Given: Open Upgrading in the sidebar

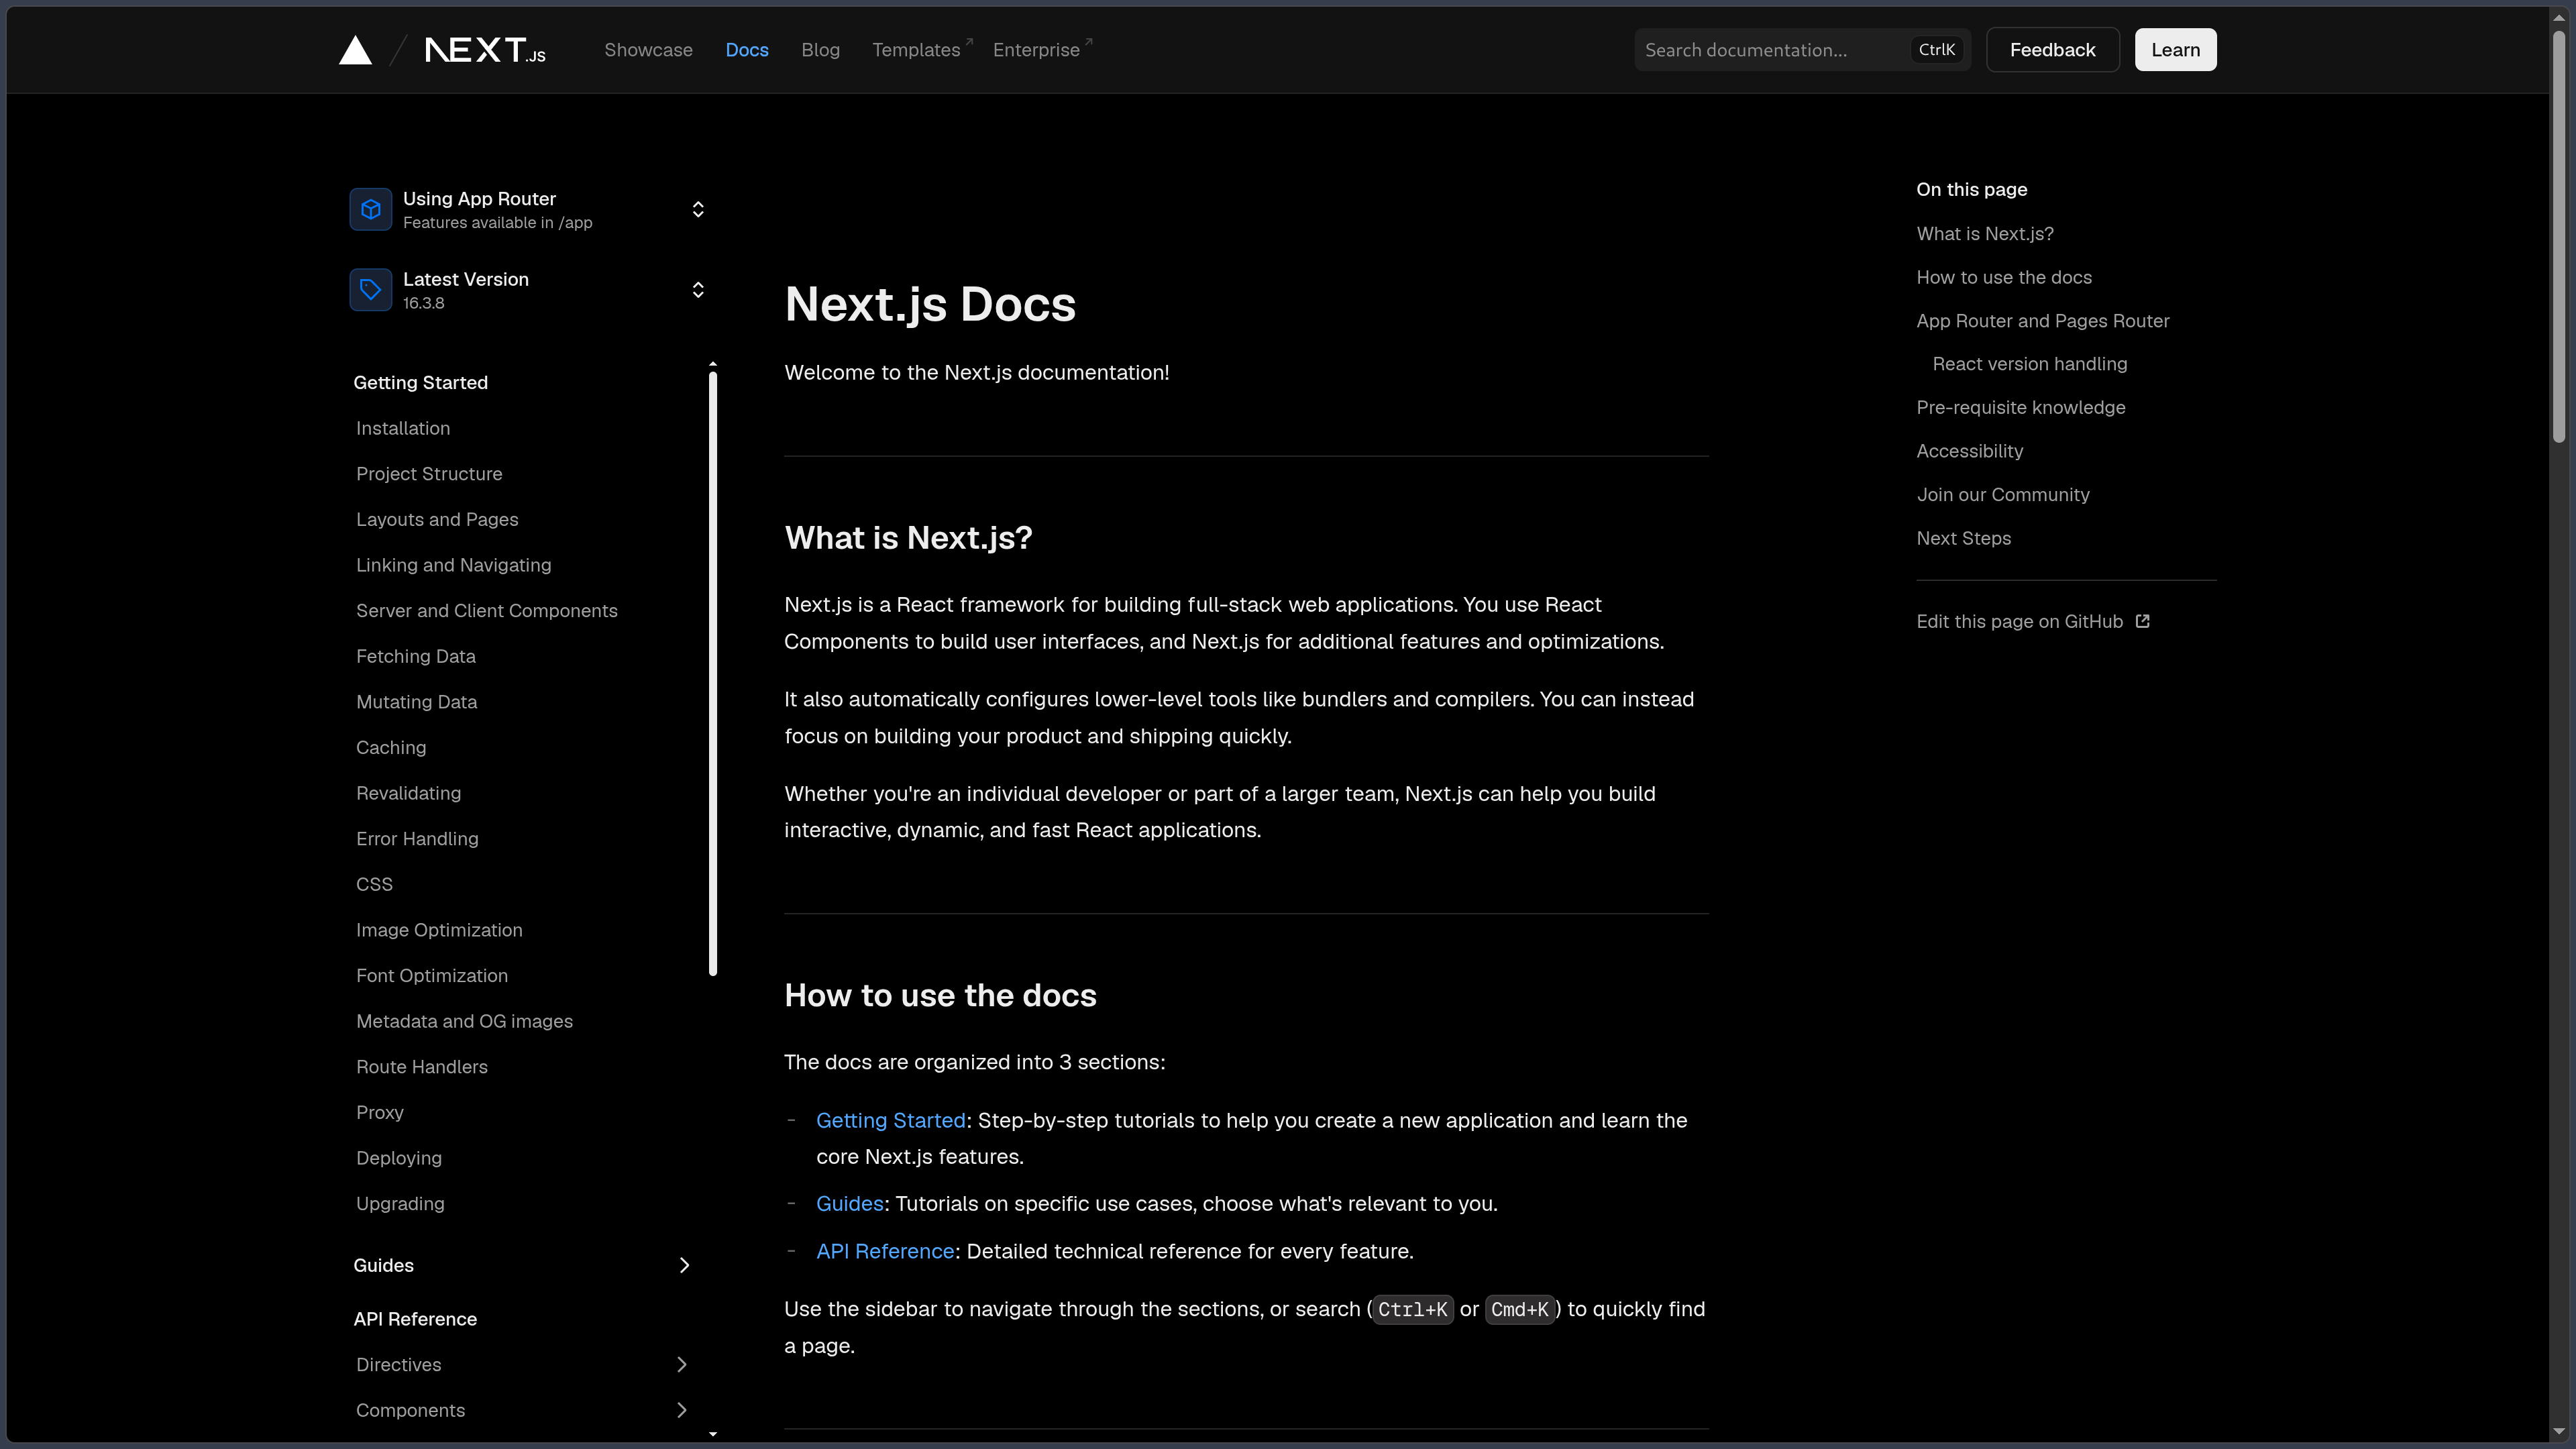Looking at the screenshot, I should [x=400, y=1203].
